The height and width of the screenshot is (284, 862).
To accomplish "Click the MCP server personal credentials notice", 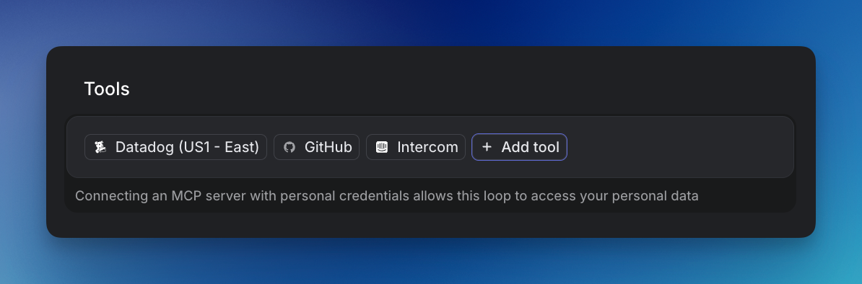I will [x=386, y=196].
